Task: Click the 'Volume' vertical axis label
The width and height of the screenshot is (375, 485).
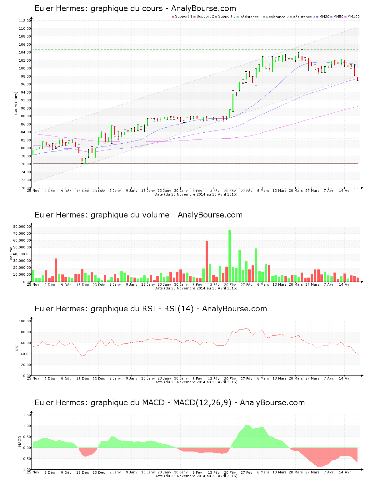Action: (x=11, y=253)
